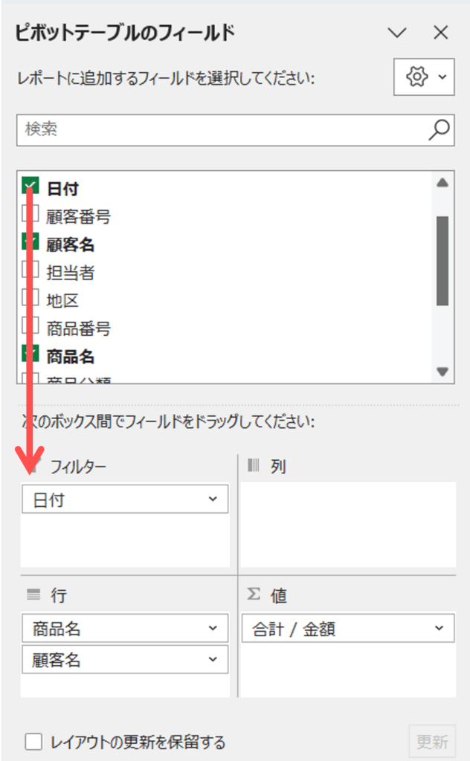This screenshot has width=470, height=761.
Task: Click the field list scrollbar thumb
Action: point(442,260)
